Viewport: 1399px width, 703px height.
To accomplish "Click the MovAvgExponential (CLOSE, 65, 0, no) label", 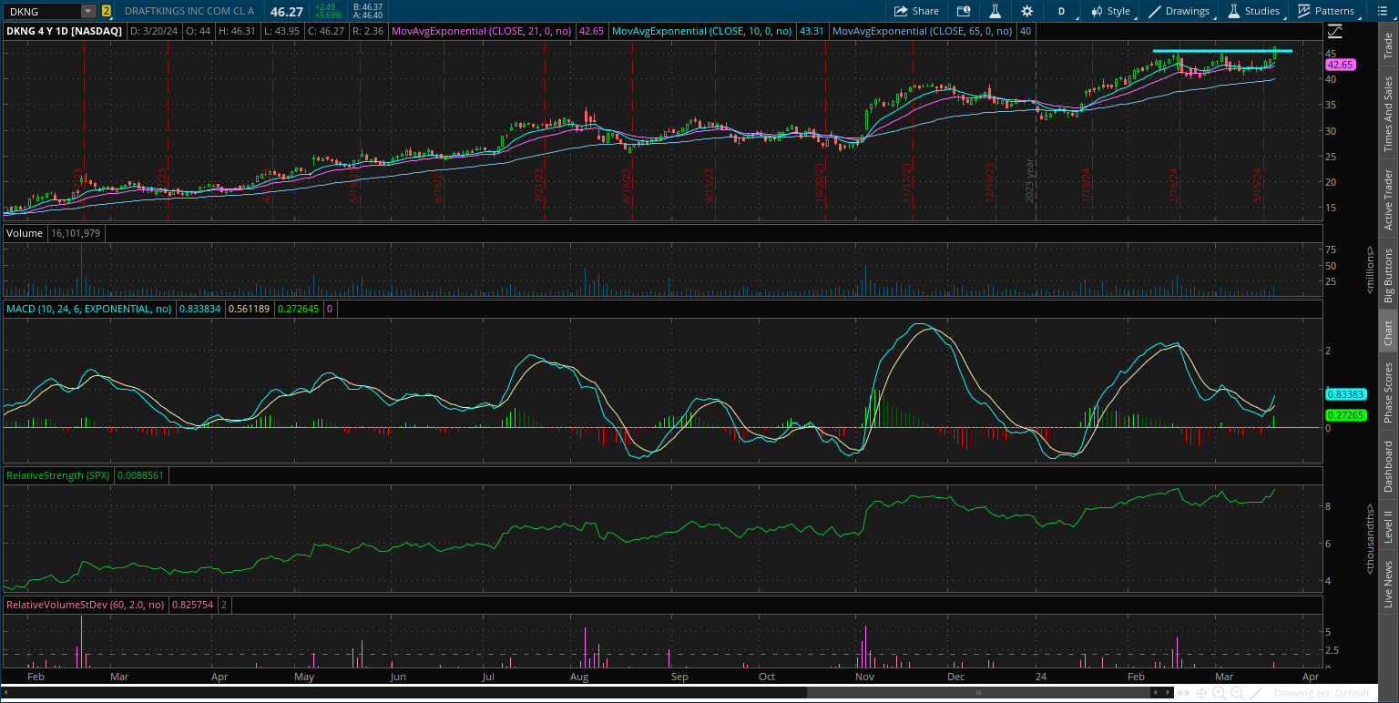I will click(x=923, y=31).
